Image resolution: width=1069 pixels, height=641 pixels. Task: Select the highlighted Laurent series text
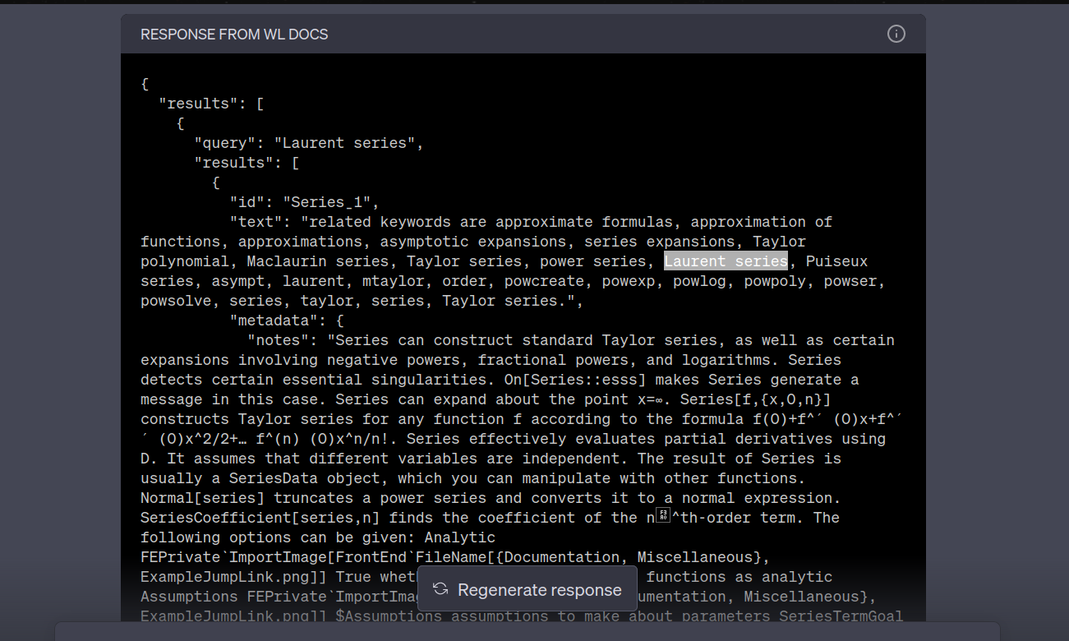tap(726, 261)
